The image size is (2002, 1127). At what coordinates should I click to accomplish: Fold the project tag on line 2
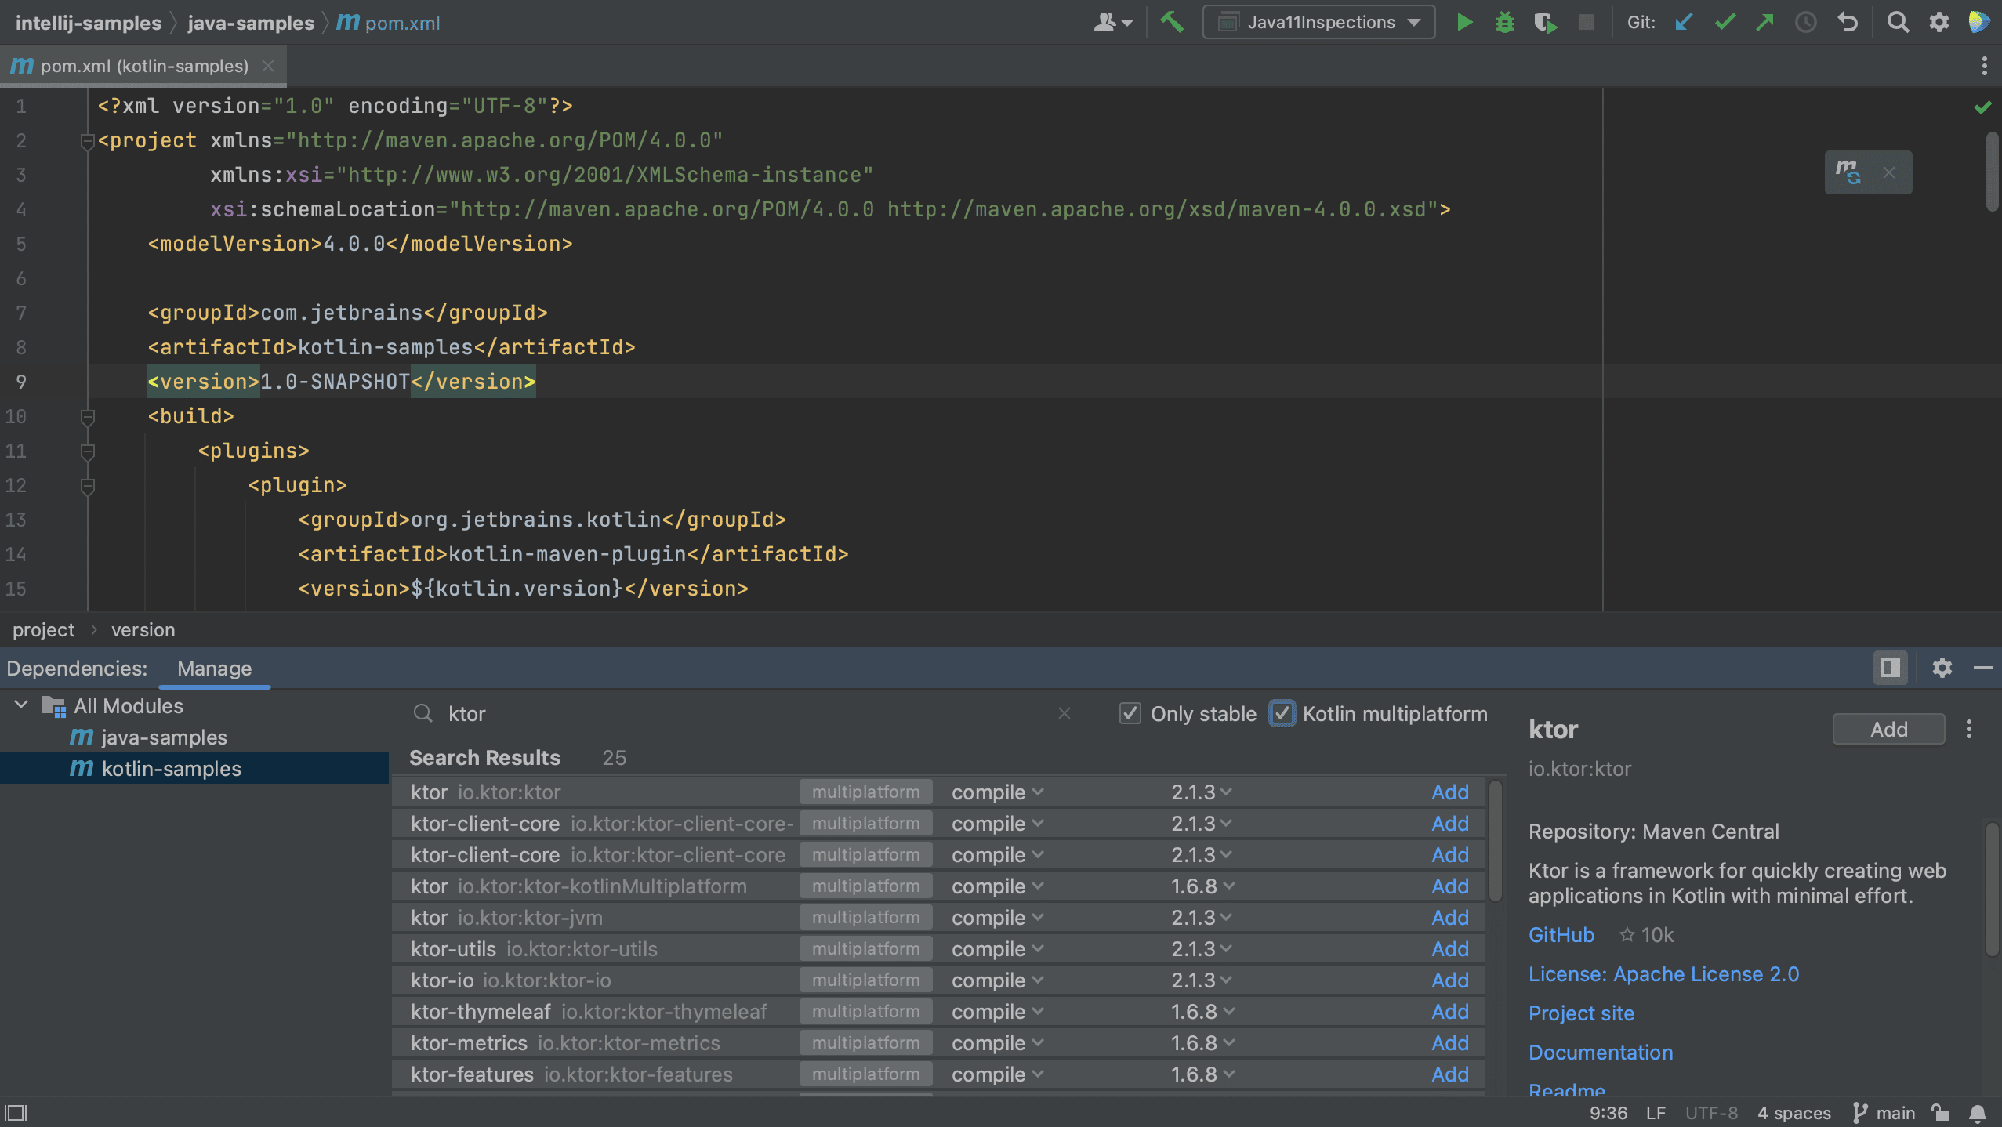[87, 141]
